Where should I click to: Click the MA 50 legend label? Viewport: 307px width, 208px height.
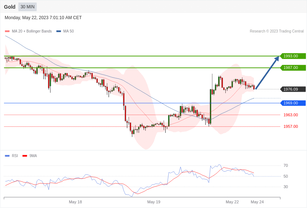pos(69,31)
